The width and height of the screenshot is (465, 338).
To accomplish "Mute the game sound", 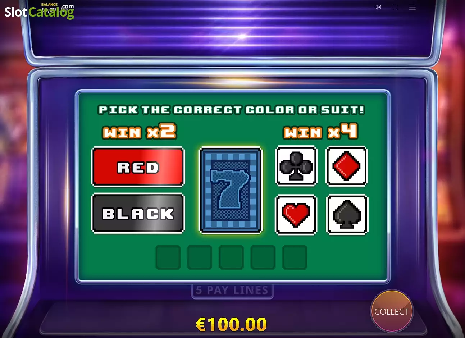I will [x=378, y=7].
